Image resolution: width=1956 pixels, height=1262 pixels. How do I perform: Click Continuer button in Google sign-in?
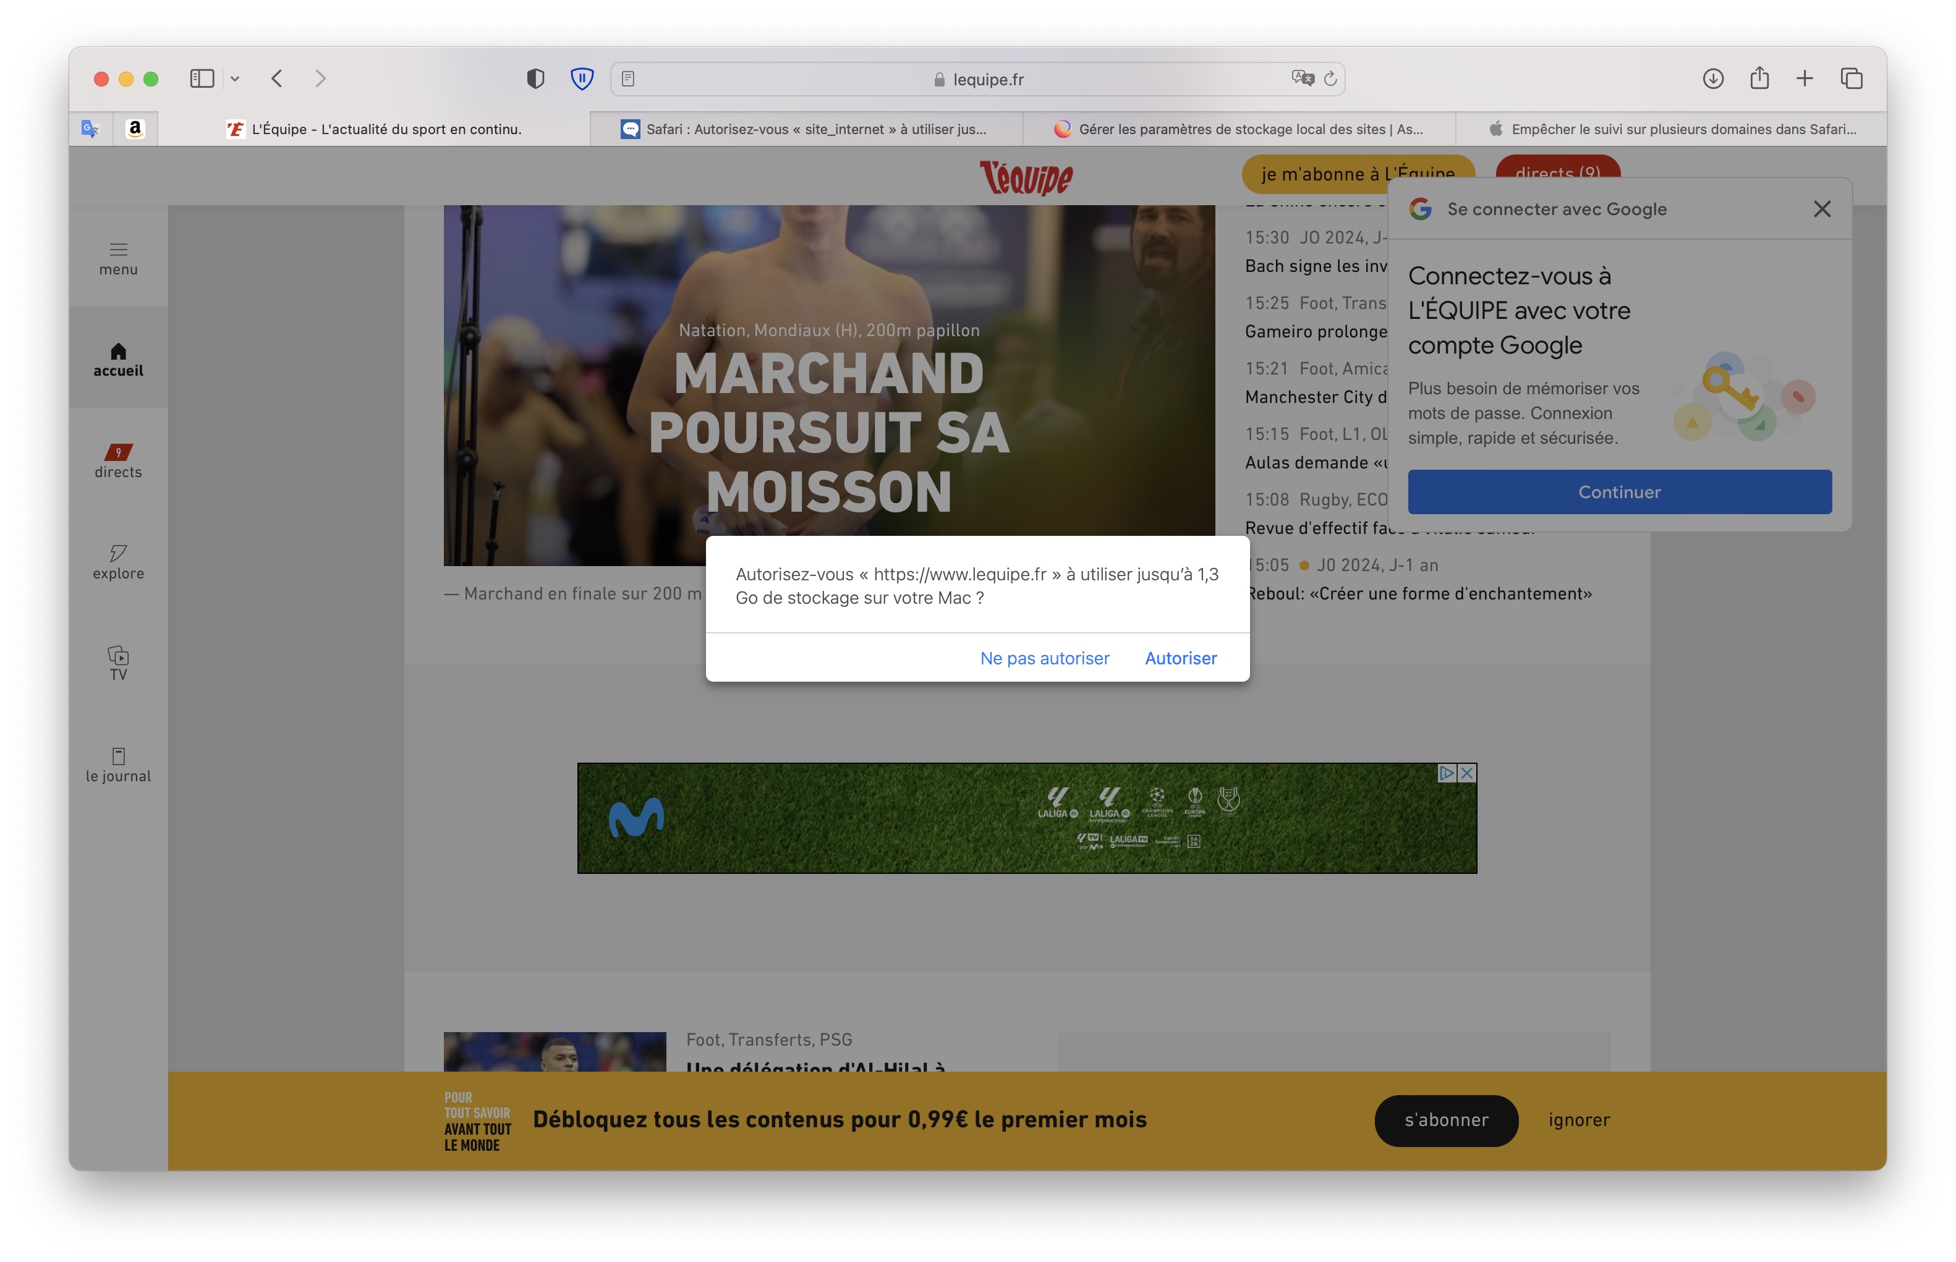pos(1620,492)
